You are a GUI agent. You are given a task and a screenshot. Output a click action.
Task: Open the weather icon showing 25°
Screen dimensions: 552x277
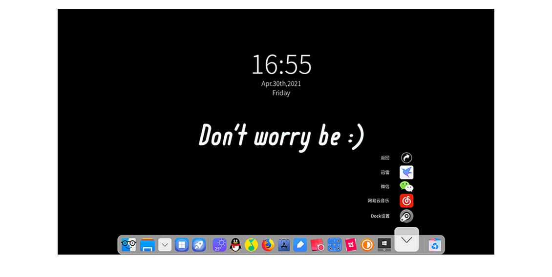[x=220, y=245]
